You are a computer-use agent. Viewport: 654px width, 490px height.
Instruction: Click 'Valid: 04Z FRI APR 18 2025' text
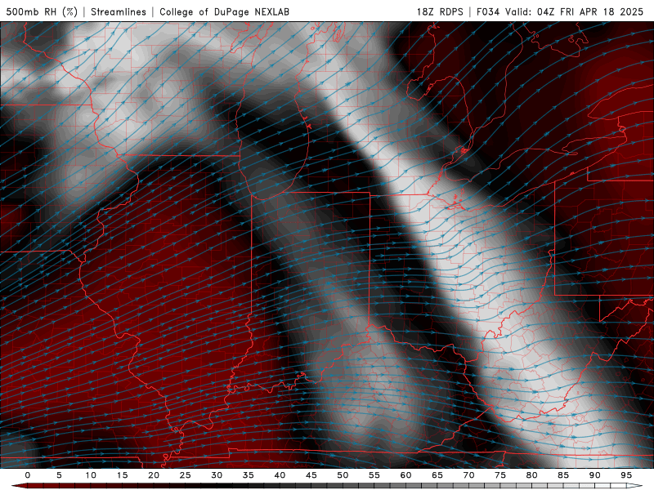(x=575, y=11)
